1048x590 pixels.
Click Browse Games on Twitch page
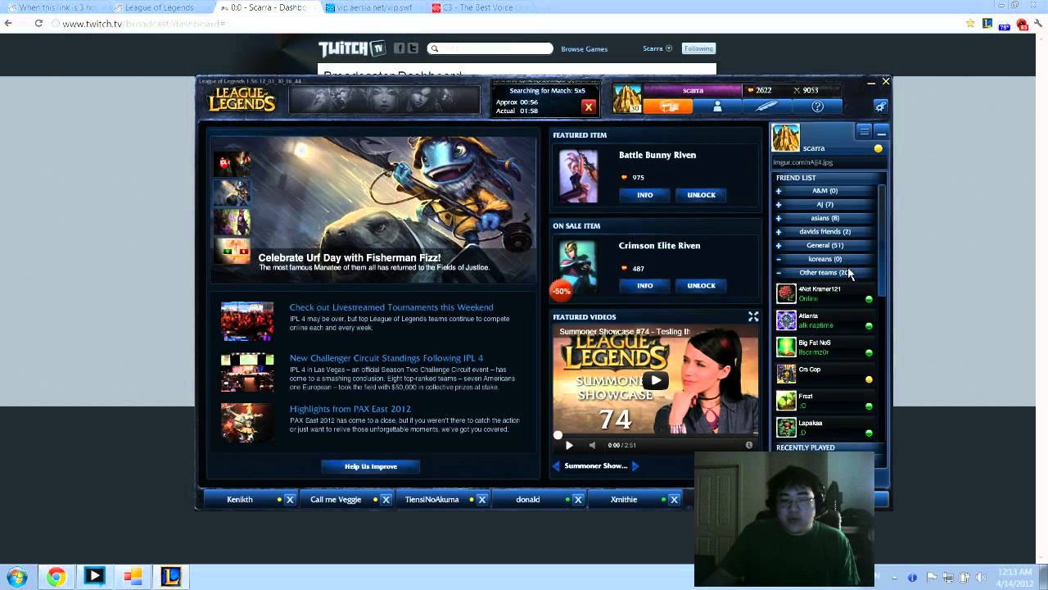tap(584, 49)
